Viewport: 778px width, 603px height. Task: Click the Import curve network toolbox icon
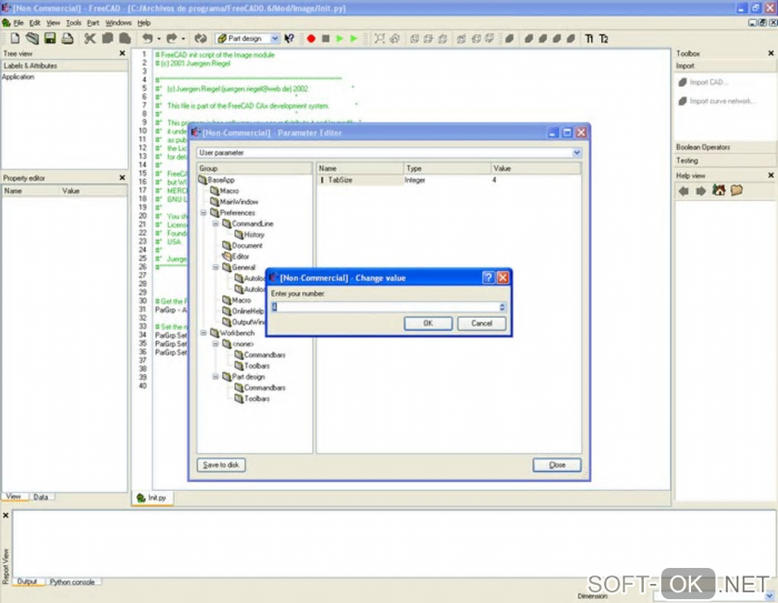coord(683,101)
